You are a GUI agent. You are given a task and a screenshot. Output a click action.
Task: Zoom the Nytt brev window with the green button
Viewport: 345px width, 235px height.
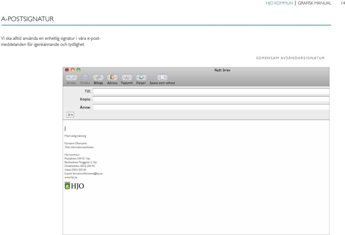coord(78,70)
